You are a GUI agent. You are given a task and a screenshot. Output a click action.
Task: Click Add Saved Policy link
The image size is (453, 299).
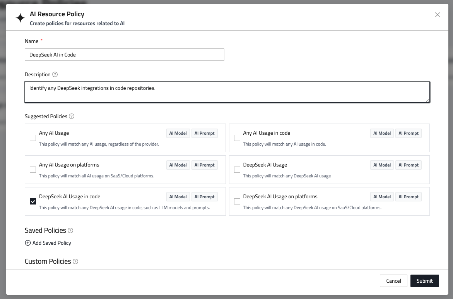point(48,243)
